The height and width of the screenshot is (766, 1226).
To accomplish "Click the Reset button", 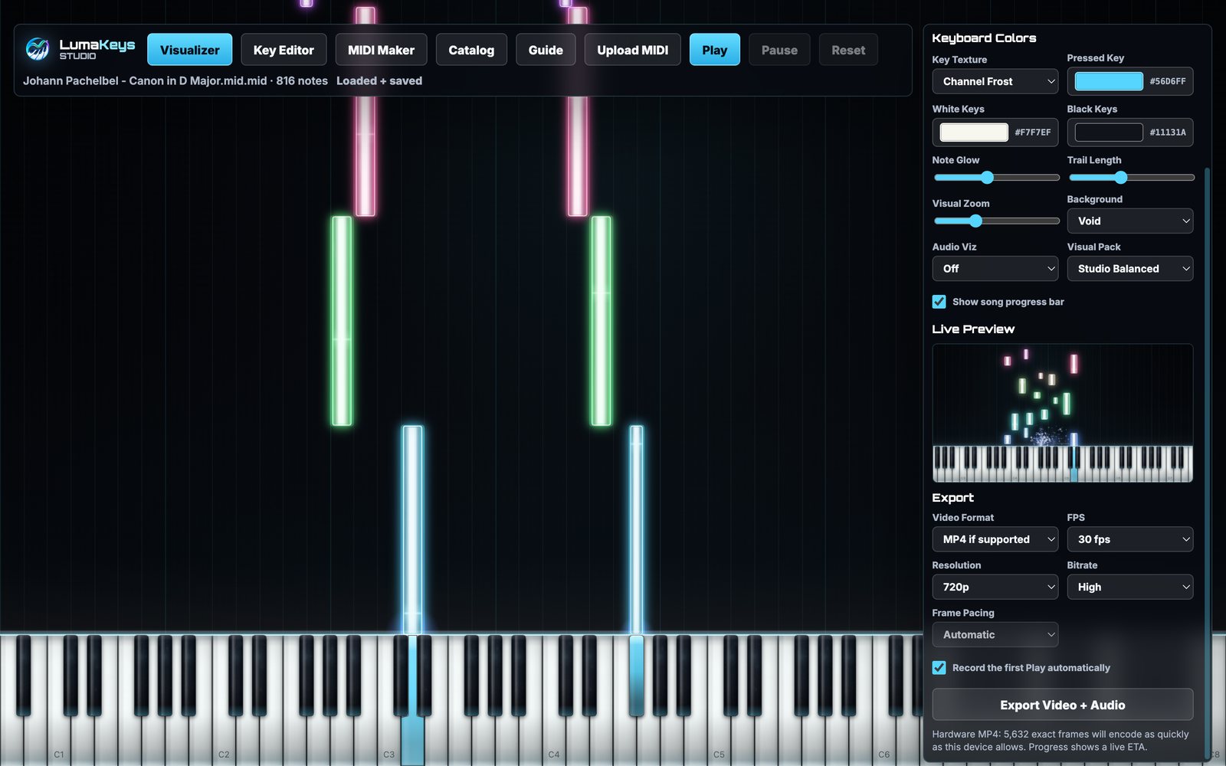I will pos(848,50).
